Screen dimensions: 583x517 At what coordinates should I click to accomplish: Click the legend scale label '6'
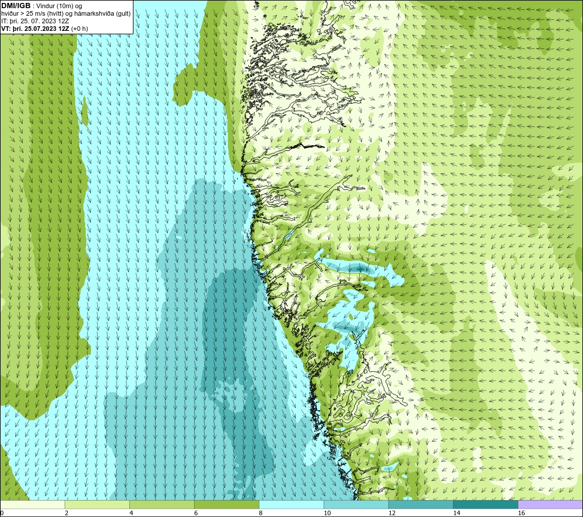pos(196,513)
